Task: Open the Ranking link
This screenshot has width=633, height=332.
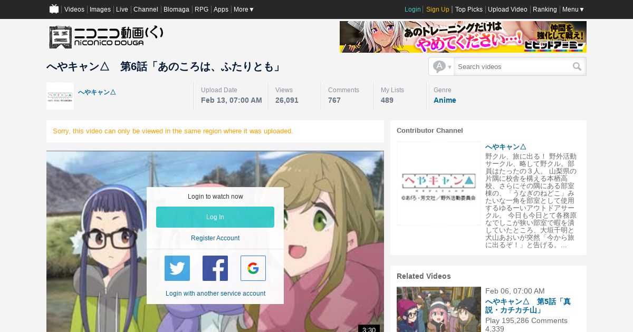Action: pyautogui.click(x=545, y=9)
